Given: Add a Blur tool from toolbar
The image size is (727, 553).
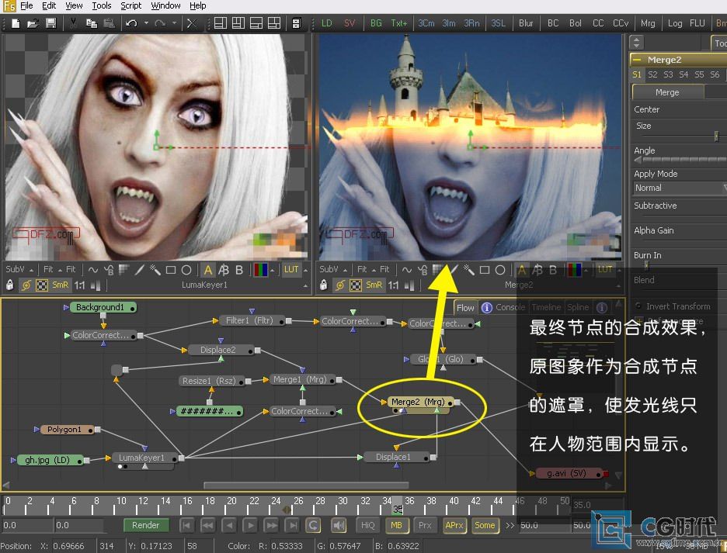Looking at the screenshot, I should [x=526, y=23].
